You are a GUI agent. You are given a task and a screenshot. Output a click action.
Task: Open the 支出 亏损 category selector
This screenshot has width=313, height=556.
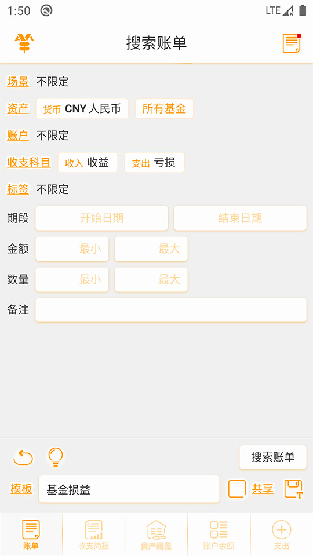point(154,163)
